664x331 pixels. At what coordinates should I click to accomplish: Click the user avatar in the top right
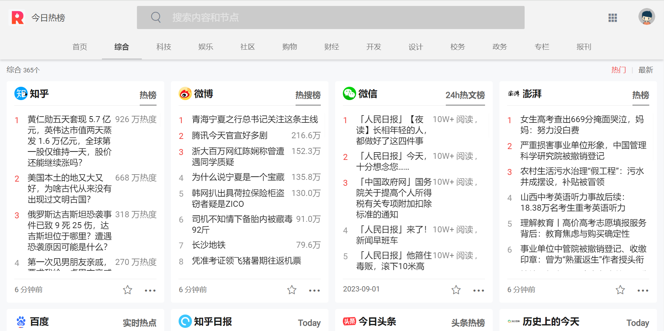pos(646,16)
